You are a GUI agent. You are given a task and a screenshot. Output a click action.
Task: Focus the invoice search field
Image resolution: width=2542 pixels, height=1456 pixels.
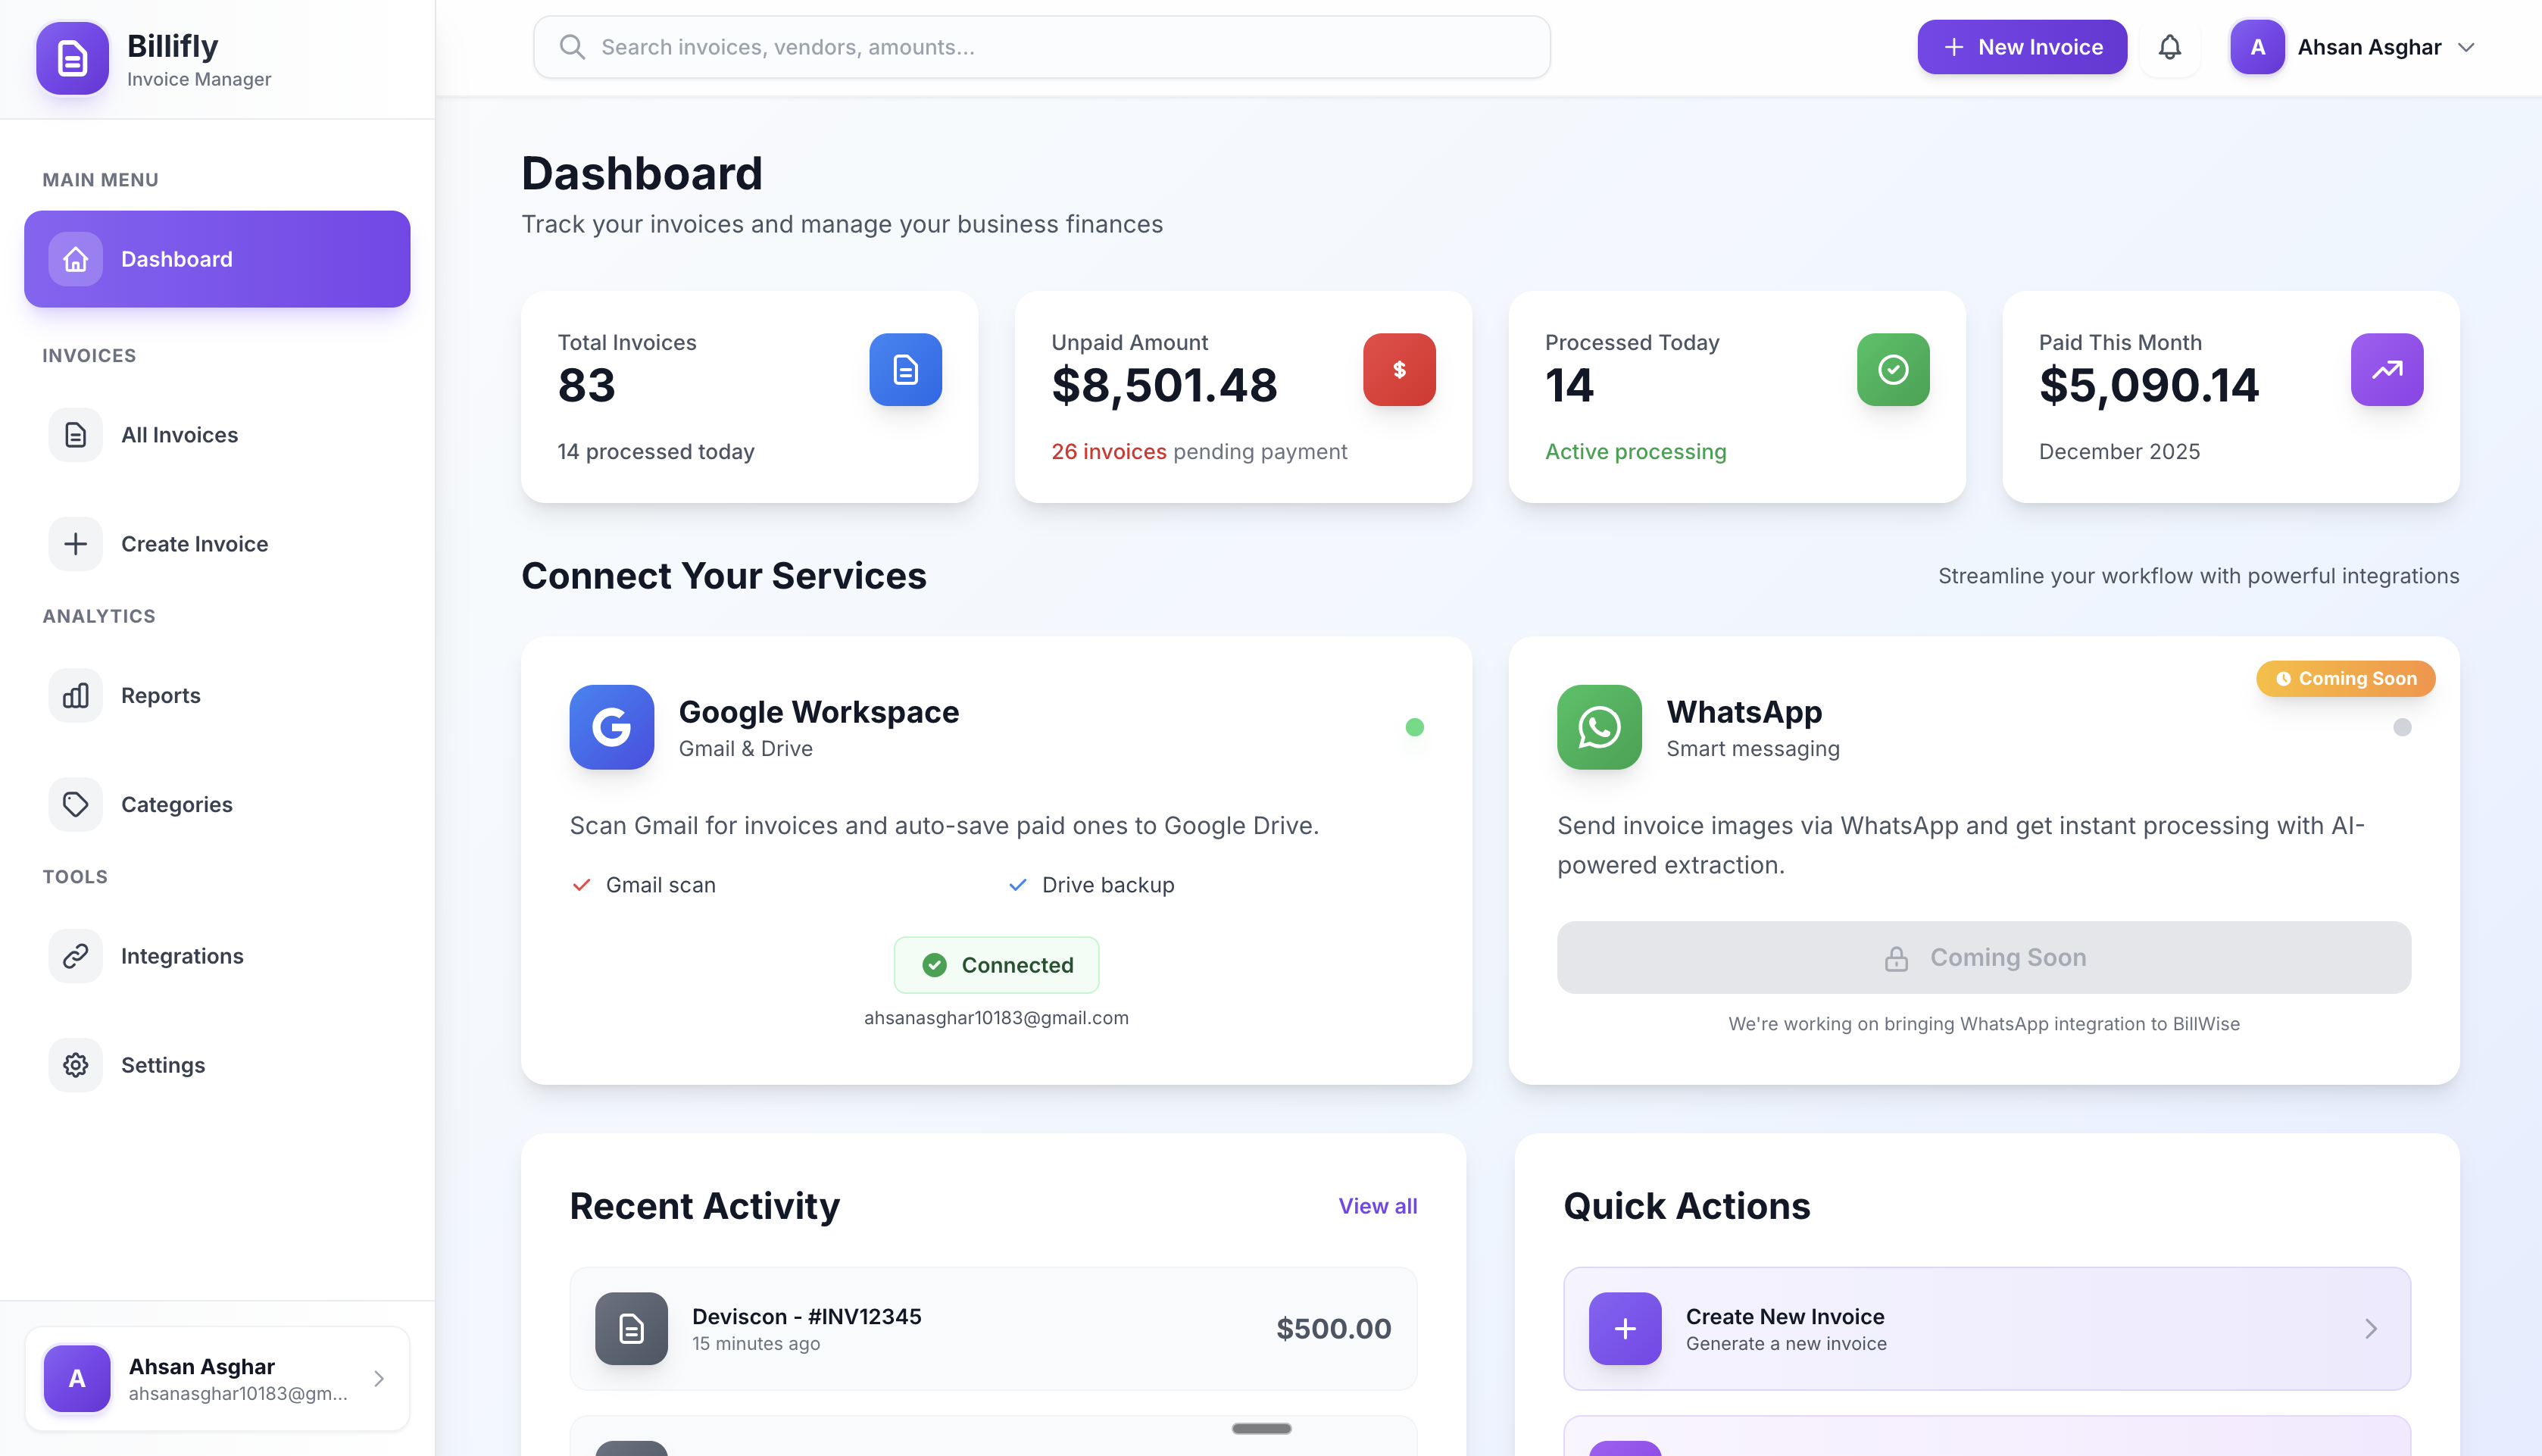click(x=1041, y=47)
